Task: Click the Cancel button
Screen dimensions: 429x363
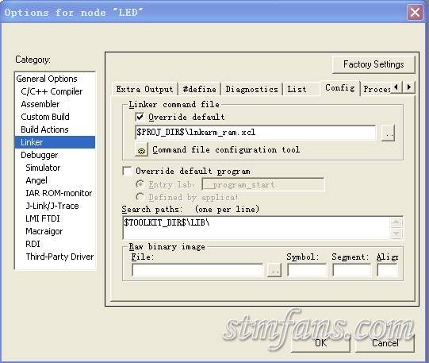Action: pyautogui.click(x=385, y=342)
